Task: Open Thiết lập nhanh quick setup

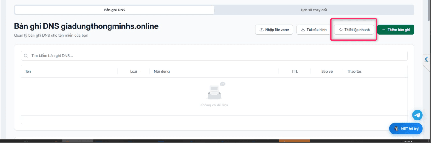Action: pyautogui.click(x=354, y=30)
